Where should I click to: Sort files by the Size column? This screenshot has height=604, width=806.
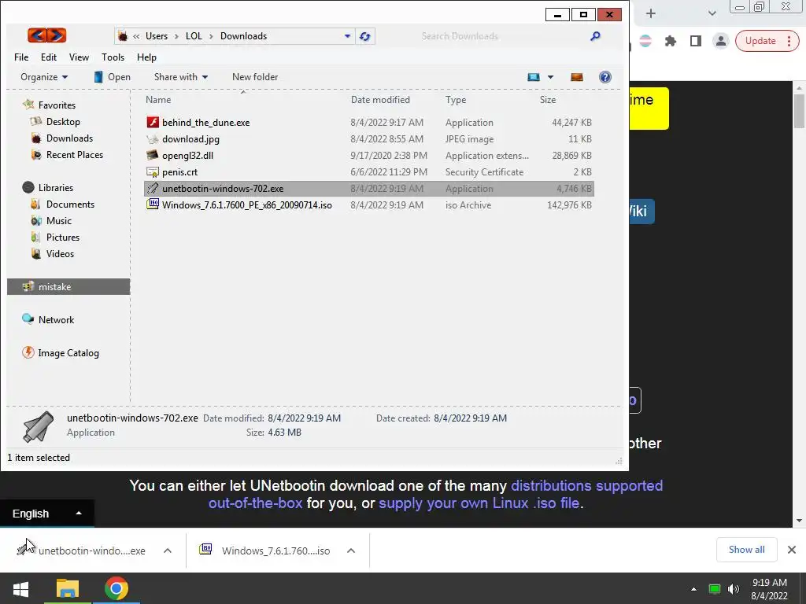tap(548, 100)
